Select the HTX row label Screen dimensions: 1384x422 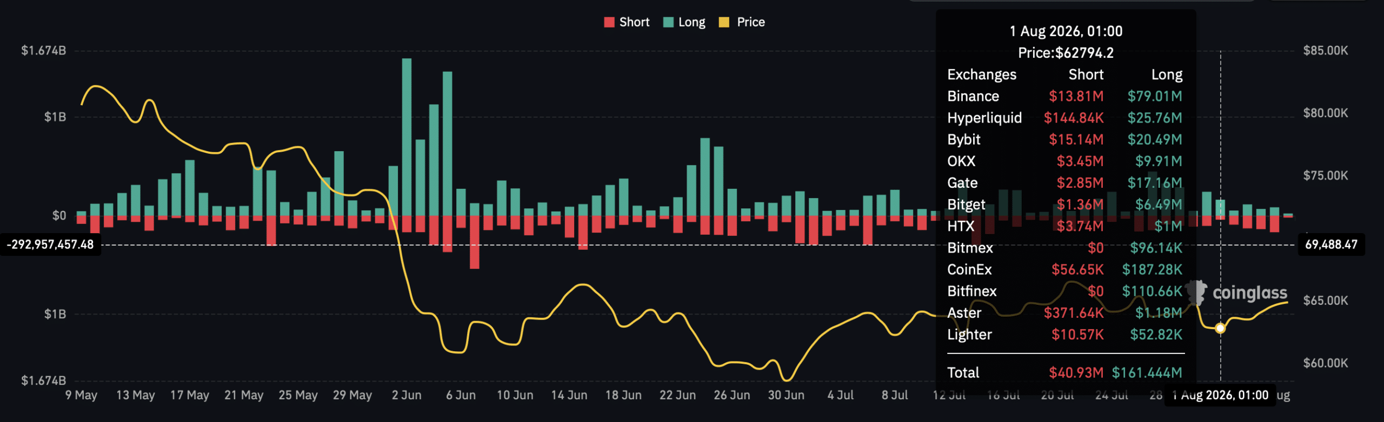(x=961, y=226)
